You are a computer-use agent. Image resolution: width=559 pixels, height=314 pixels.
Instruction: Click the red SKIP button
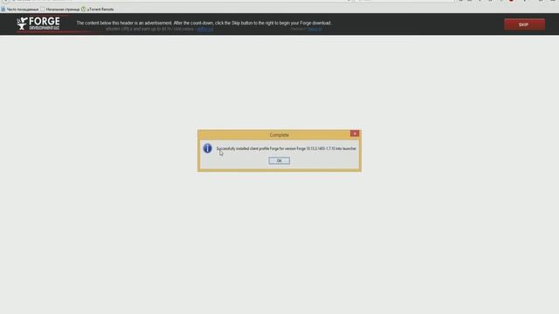point(524,24)
